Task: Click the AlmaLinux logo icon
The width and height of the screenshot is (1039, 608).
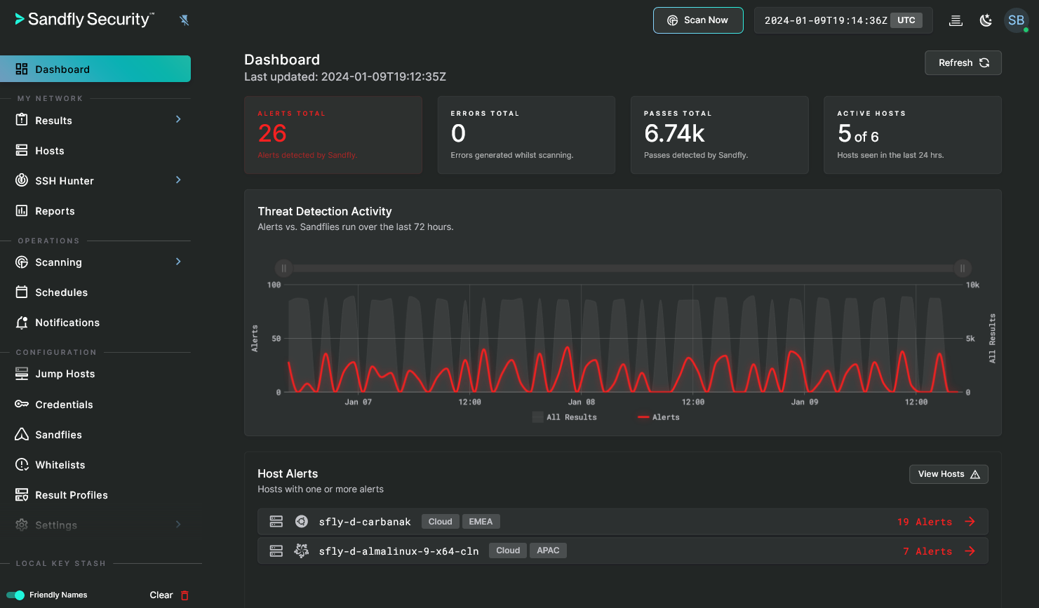Action: [302, 551]
